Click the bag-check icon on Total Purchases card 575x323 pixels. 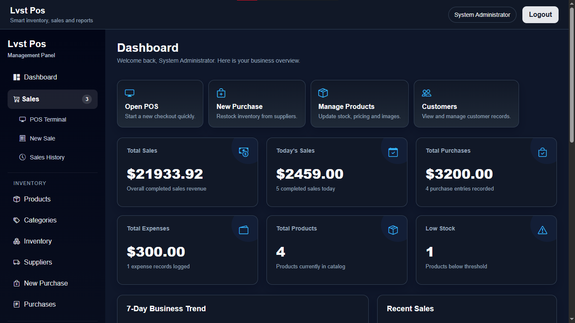point(543,152)
